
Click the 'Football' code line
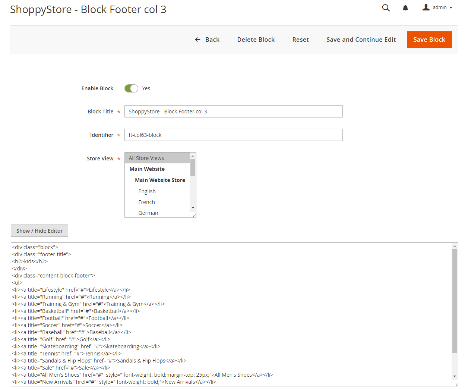[x=70, y=318]
